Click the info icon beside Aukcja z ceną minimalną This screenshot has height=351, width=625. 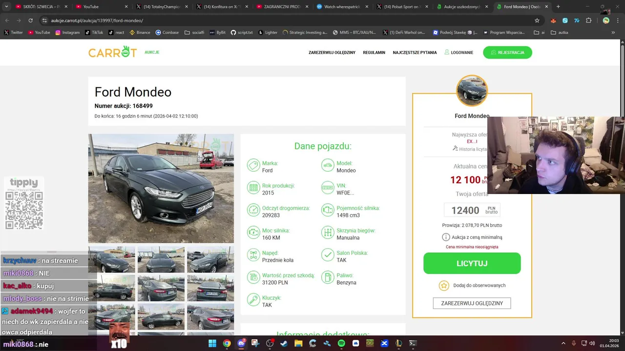[x=446, y=237]
